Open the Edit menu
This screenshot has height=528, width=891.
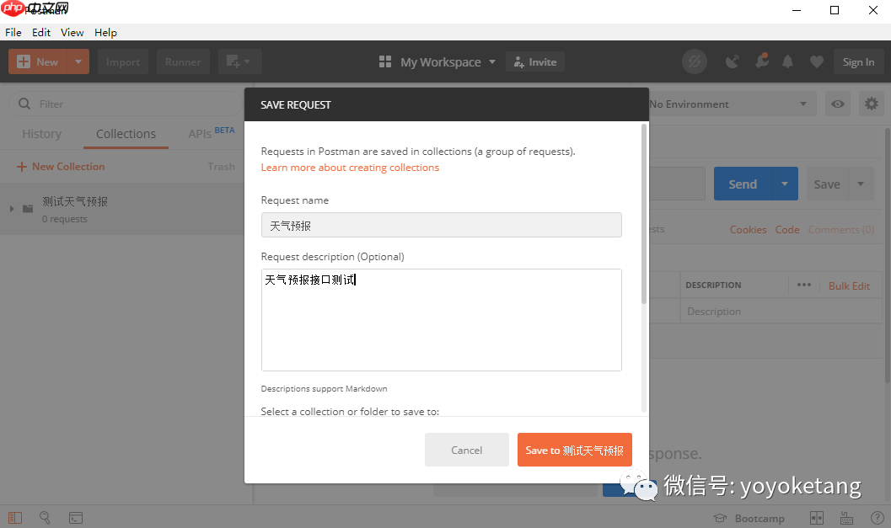pos(41,32)
